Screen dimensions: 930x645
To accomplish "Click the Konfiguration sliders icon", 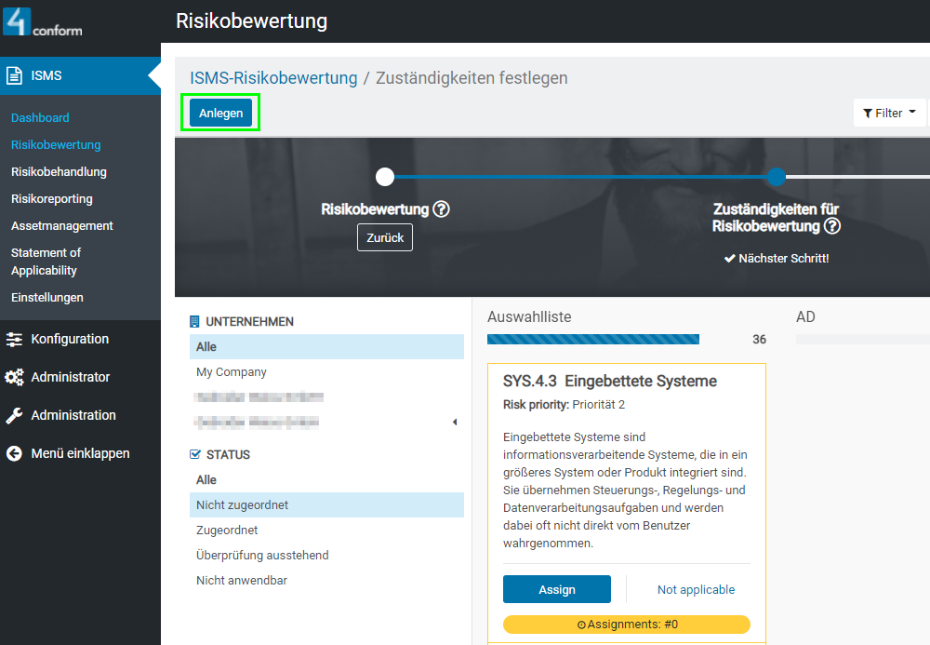I will pyautogui.click(x=15, y=340).
